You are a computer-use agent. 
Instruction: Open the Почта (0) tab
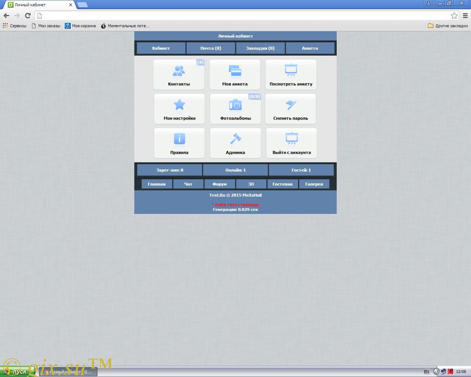[211, 48]
